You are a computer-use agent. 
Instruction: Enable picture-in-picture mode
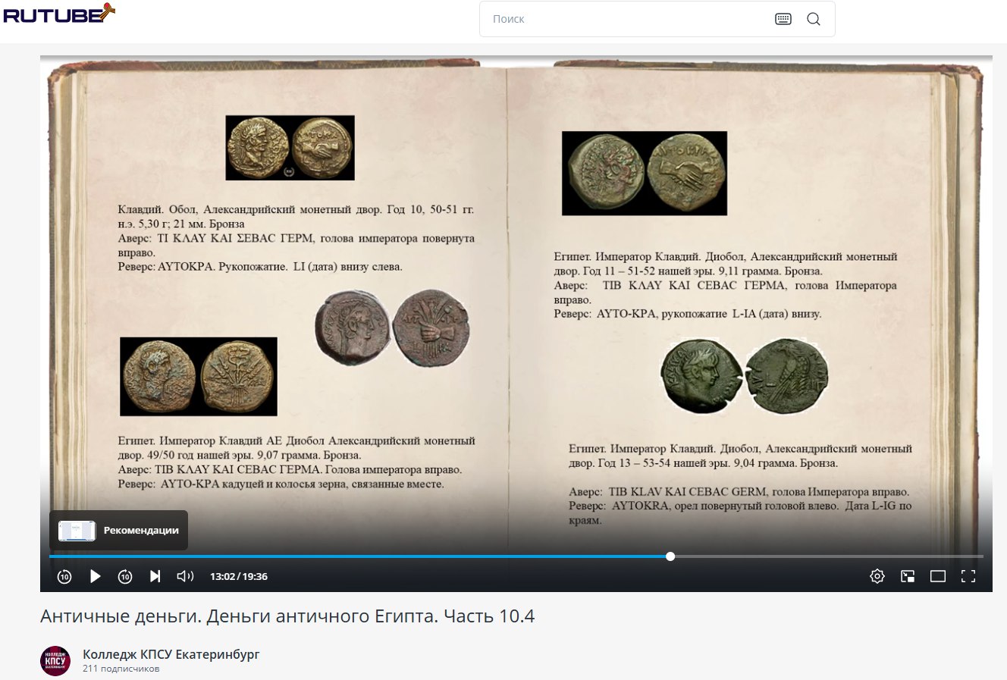coord(908,576)
